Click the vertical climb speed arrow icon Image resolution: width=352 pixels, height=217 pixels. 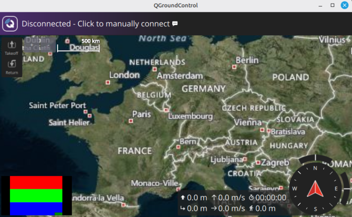pyautogui.click(x=214, y=198)
